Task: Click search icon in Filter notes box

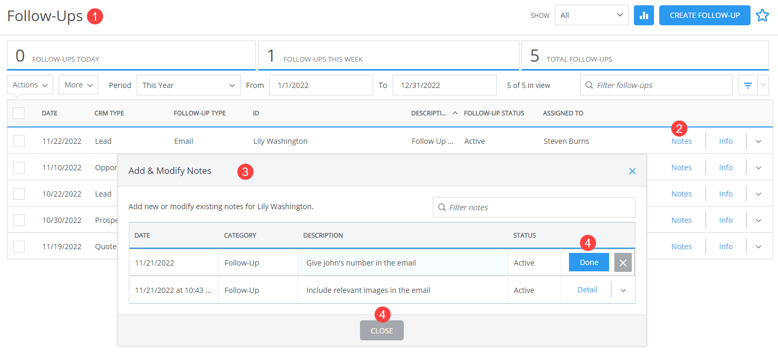Action: point(442,208)
